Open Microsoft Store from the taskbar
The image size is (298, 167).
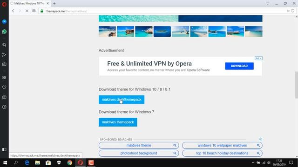point(48,163)
